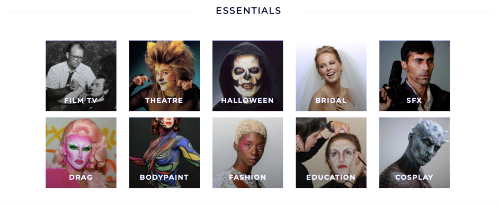499x206 pixels.
Task: Choose the Fashion category image
Action: tap(247, 153)
